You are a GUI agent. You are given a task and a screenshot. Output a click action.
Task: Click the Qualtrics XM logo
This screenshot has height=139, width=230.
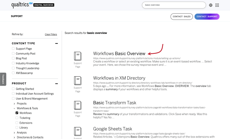[x=22, y=5]
